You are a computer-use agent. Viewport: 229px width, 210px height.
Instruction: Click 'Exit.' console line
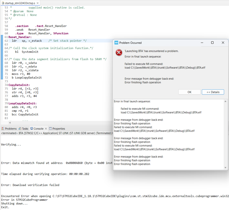click(5, 207)
